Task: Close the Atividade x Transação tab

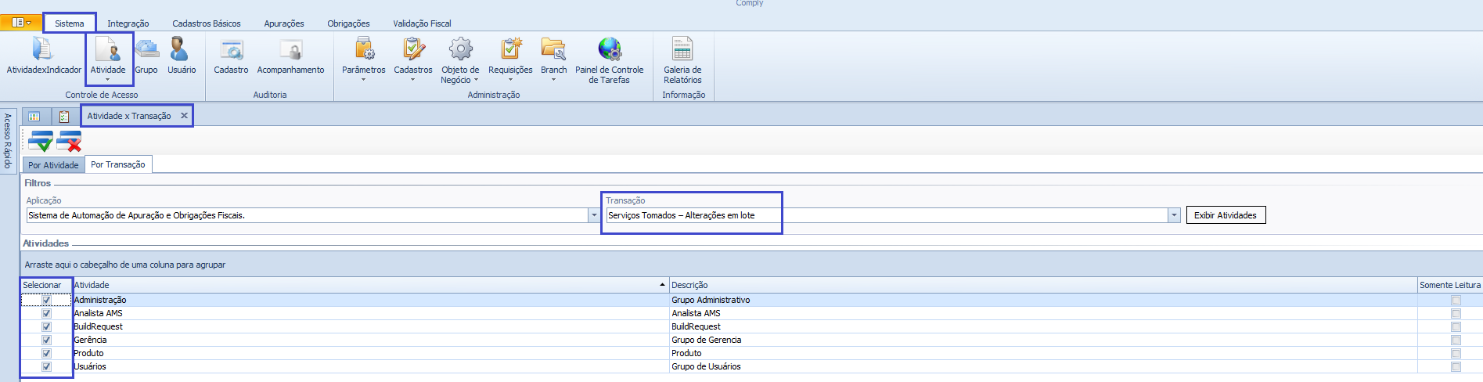Action: [185, 116]
